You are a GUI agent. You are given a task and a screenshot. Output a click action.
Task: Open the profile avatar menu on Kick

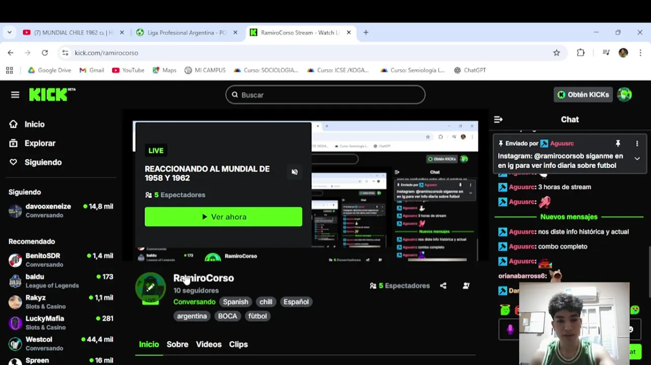coord(625,95)
